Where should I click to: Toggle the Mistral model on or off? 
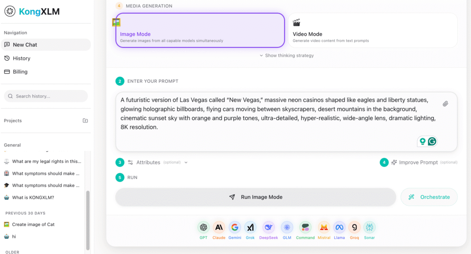[x=324, y=227]
